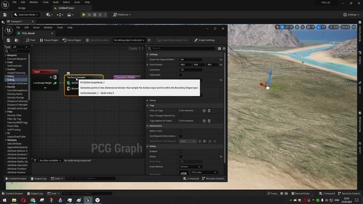Toggle the Native Tests checkbox

[x=180, y=131]
